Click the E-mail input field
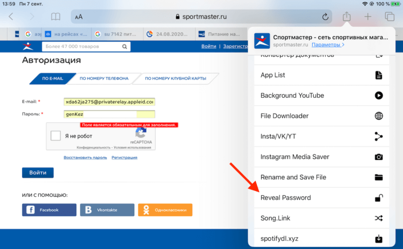 (x=109, y=101)
